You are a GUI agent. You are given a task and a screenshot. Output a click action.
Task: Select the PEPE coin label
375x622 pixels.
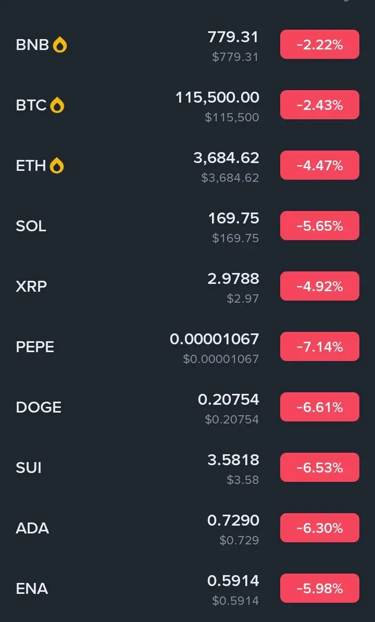point(35,347)
